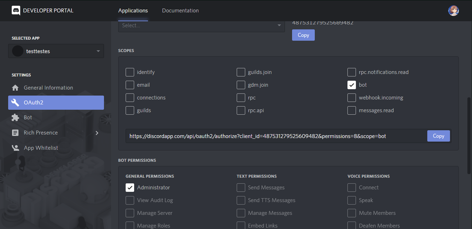This screenshot has width=472, height=229.
Task: Copy the generated OAuth2 URL
Action: point(438,136)
